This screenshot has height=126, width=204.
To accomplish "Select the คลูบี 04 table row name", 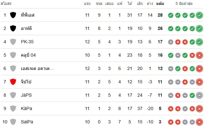I will click(x=28, y=55).
